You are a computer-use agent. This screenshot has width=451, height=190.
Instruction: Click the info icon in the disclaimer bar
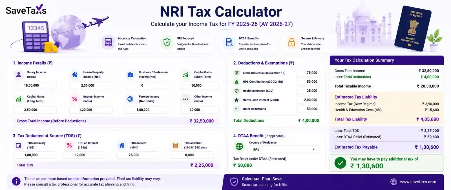coord(16,181)
